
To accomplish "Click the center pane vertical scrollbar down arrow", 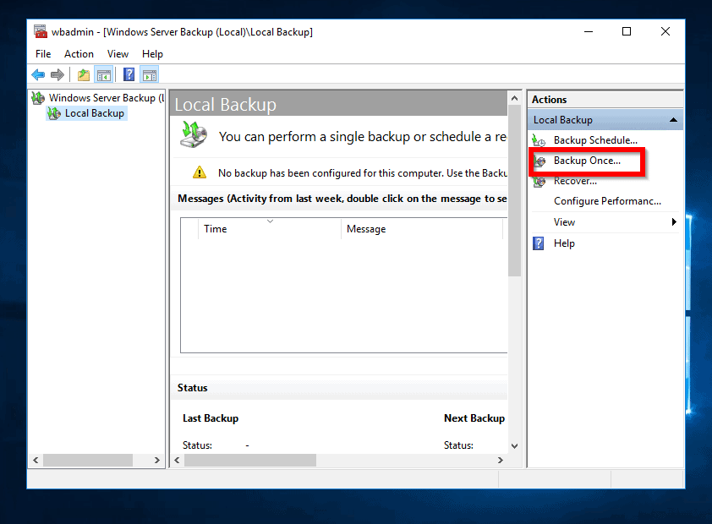I will pyautogui.click(x=514, y=445).
